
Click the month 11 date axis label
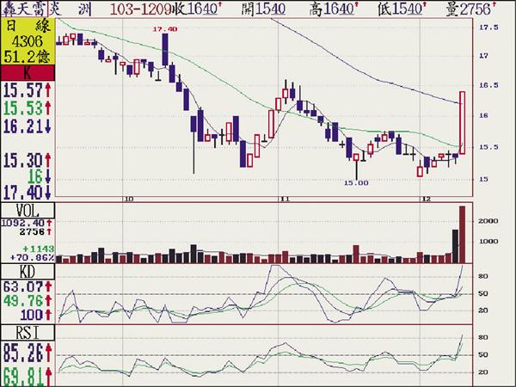(283, 198)
